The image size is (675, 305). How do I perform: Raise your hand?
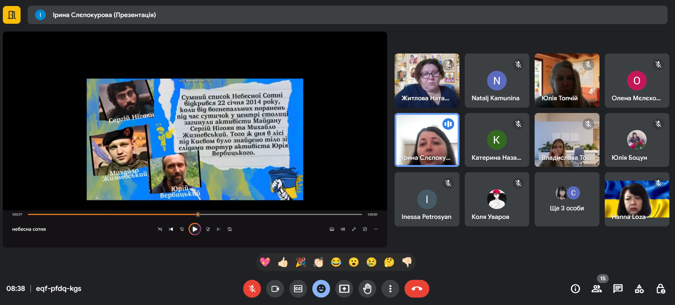(367, 289)
